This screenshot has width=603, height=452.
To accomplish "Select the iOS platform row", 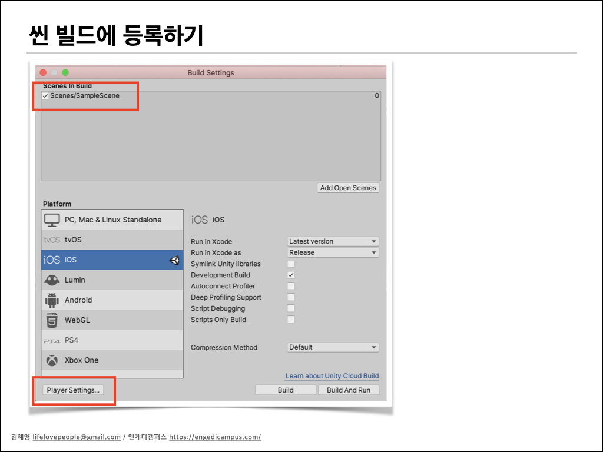I will [x=112, y=260].
